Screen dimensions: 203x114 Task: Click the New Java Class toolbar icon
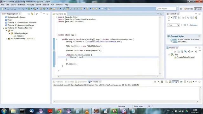click(x=44, y=9)
